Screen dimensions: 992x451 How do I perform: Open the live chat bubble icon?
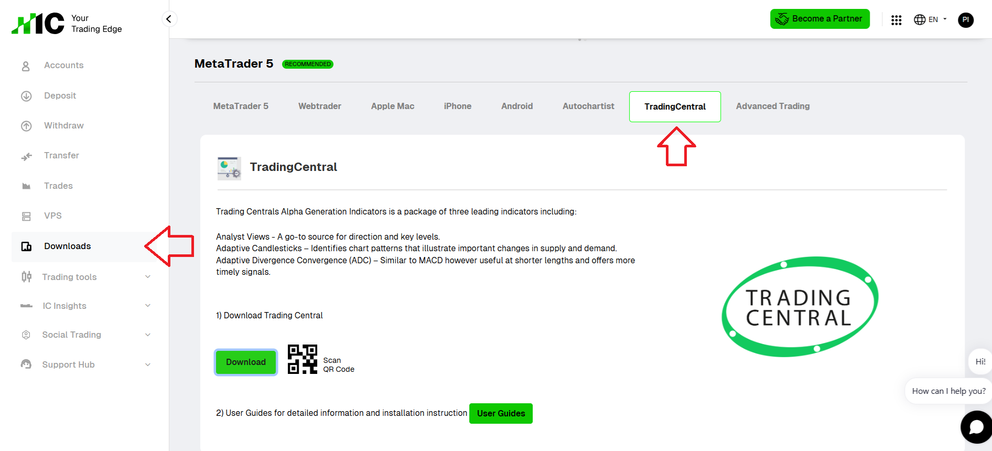click(x=976, y=427)
